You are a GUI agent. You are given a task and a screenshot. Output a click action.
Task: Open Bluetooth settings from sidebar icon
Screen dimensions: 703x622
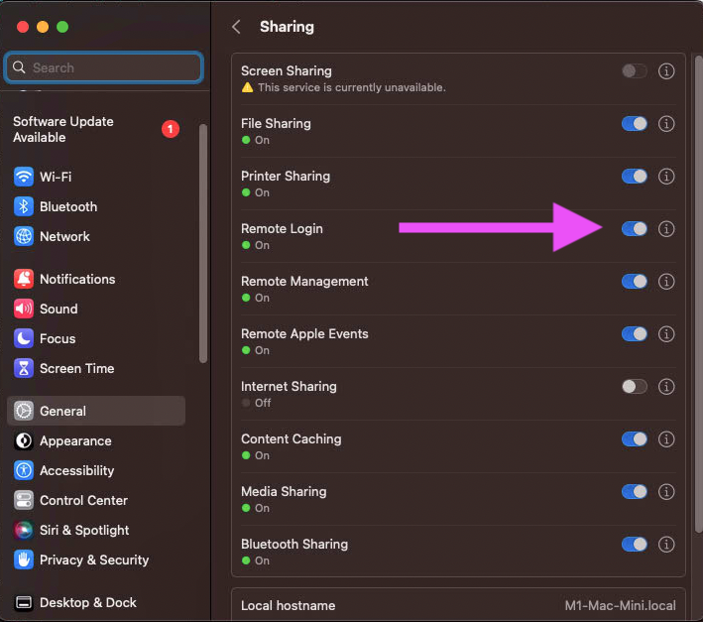tap(24, 206)
